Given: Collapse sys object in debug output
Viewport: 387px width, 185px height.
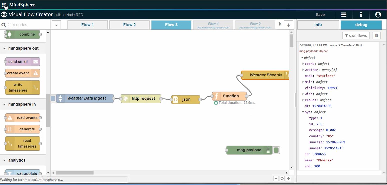Looking at the screenshot, I should pyautogui.click(x=303, y=112).
